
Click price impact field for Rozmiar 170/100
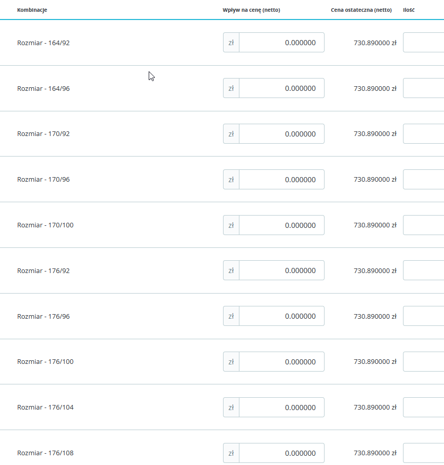[281, 225]
